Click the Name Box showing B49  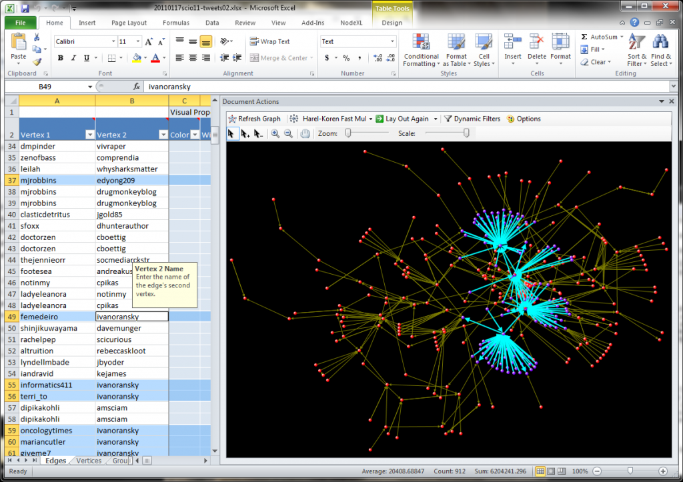click(x=45, y=87)
